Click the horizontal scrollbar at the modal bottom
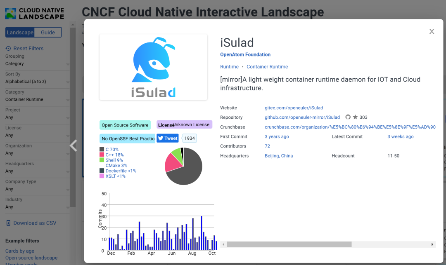446x265 pixels. tap(327, 244)
